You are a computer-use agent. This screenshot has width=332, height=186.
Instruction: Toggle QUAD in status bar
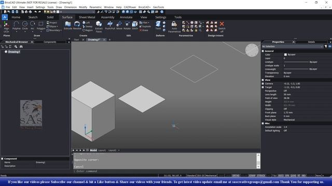[293, 176]
